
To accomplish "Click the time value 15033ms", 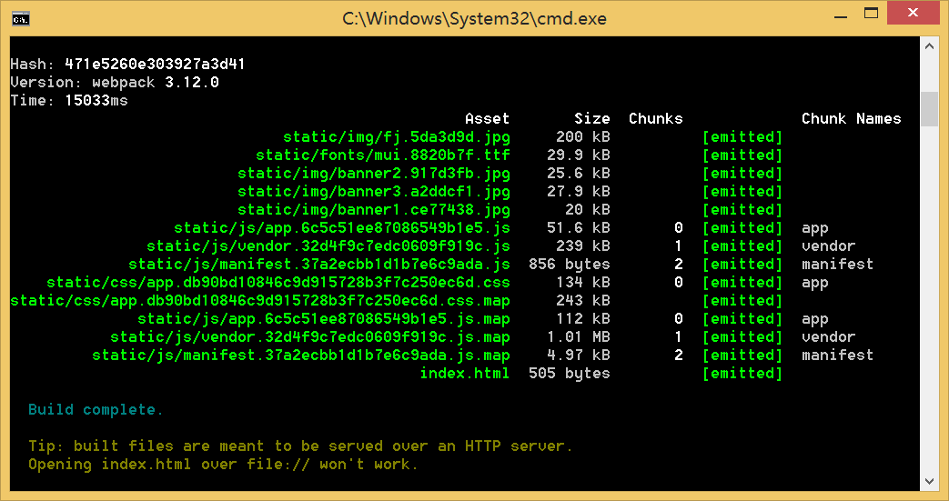I will click(96, 100).
